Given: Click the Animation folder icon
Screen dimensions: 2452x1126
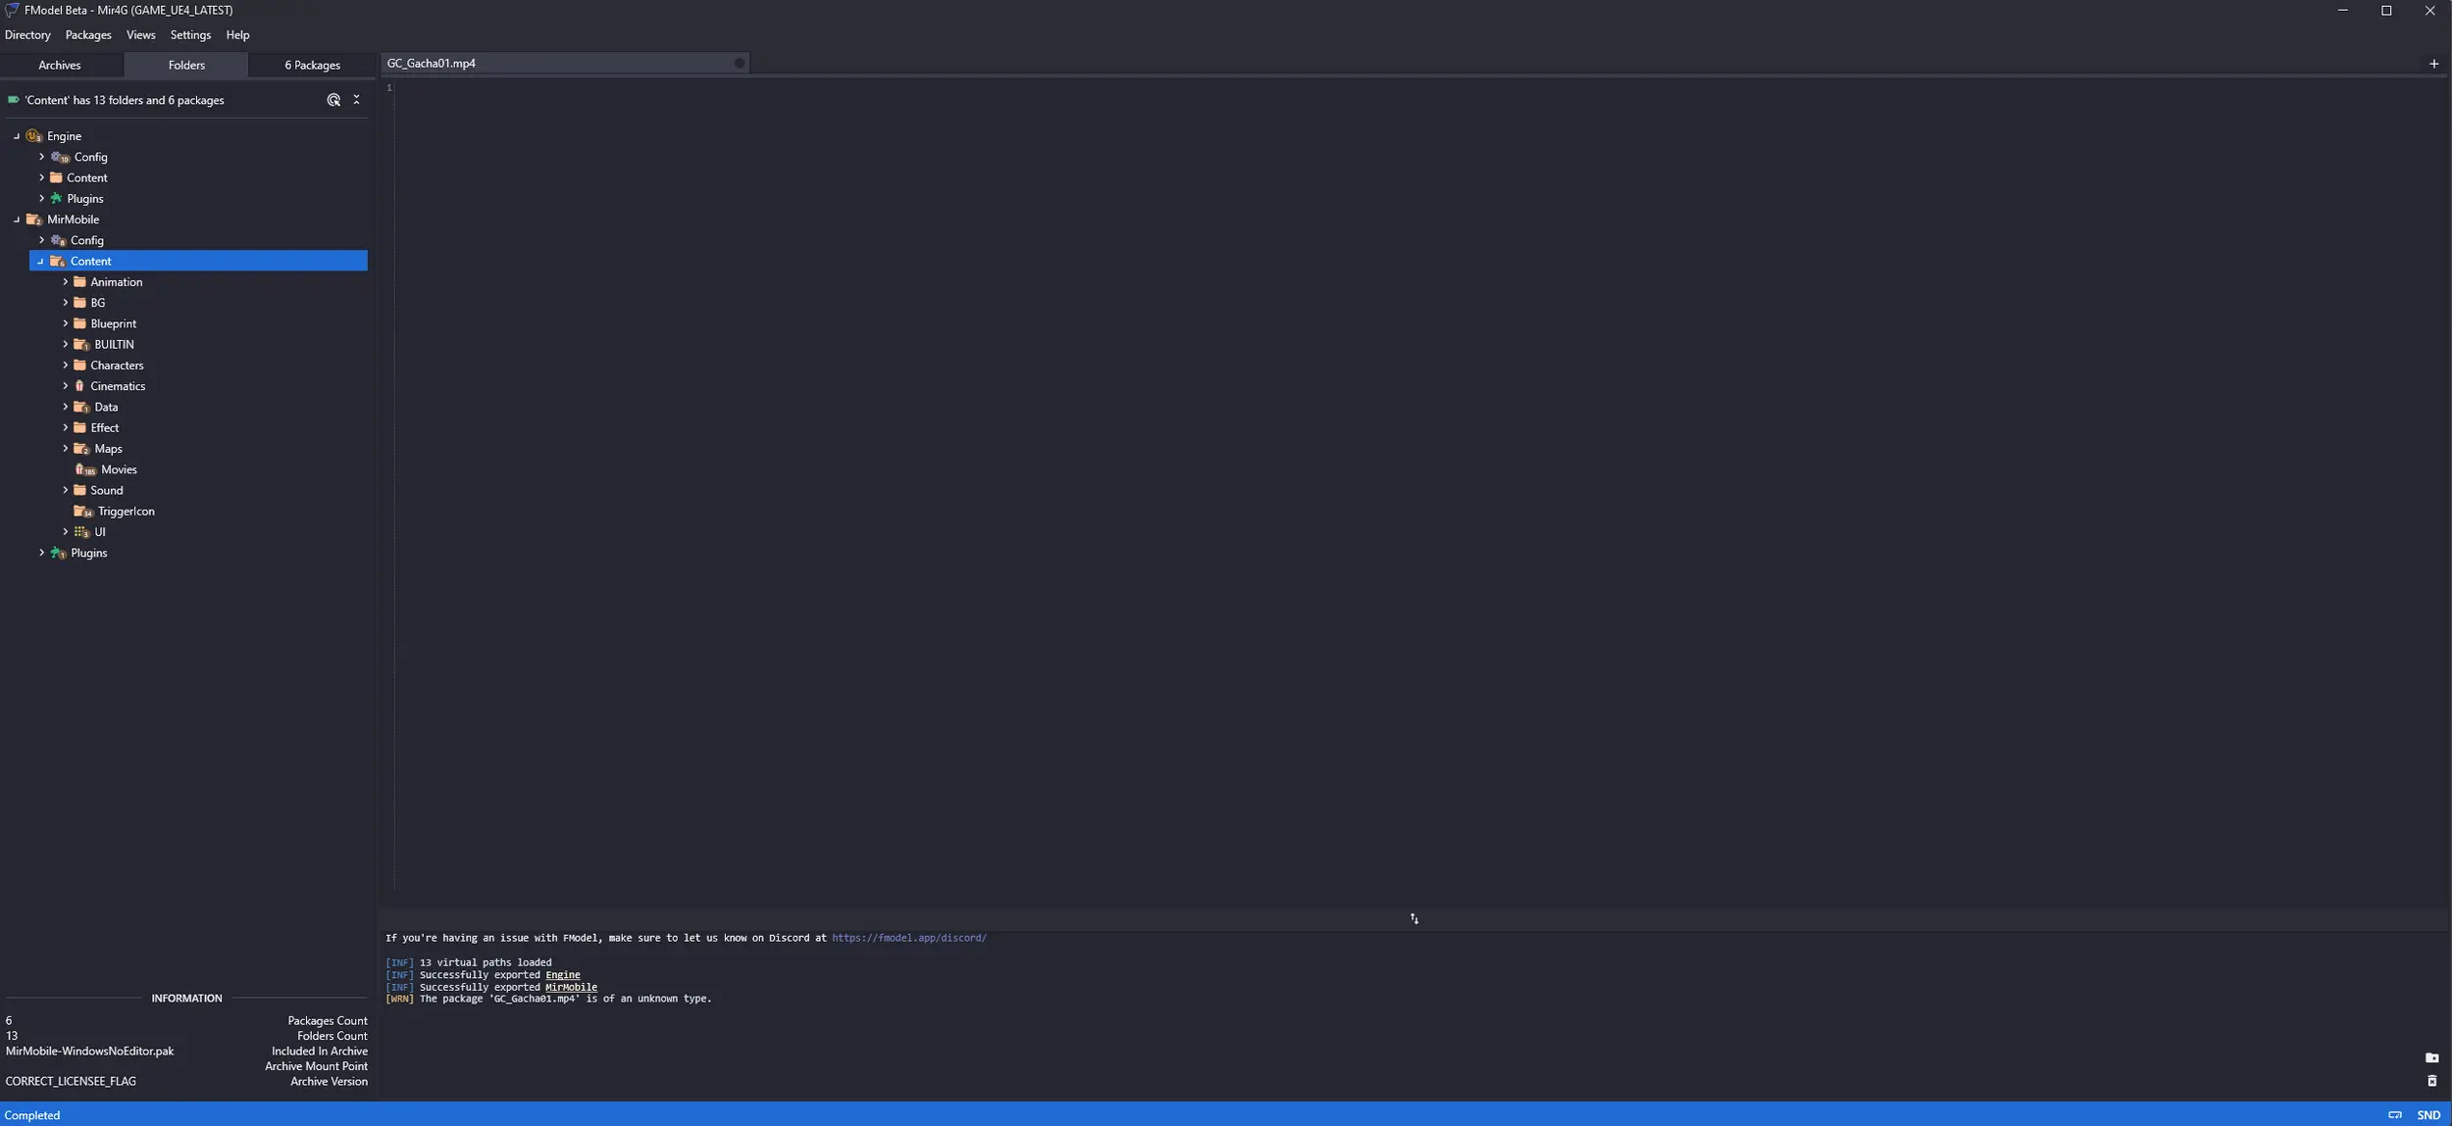Looking at the screenshot, I should pyautogui.click(x=80, y=282).
